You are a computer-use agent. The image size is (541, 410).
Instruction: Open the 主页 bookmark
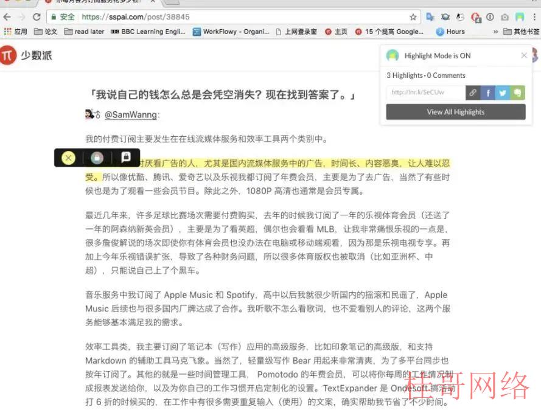(336, 32)
